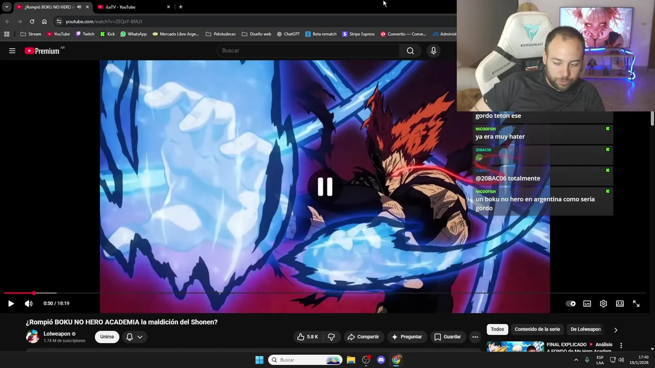Dislike the video thumbs down icon
The image size is (655, 368).
[x=331, y=337]
